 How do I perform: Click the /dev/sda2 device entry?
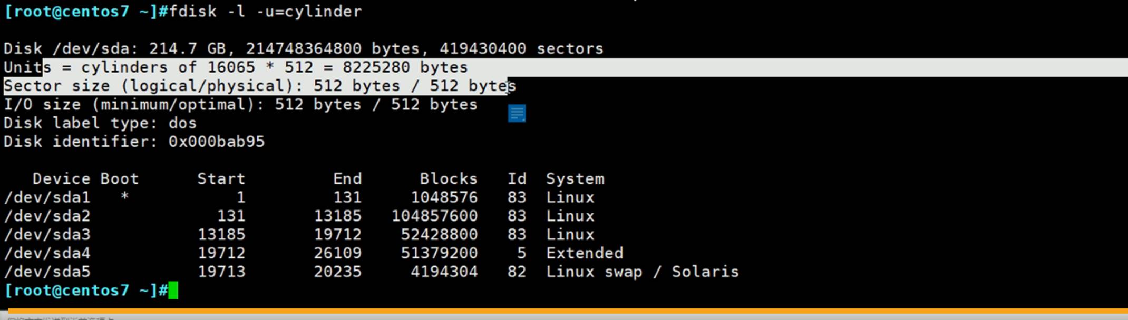(x=47, y=216)
